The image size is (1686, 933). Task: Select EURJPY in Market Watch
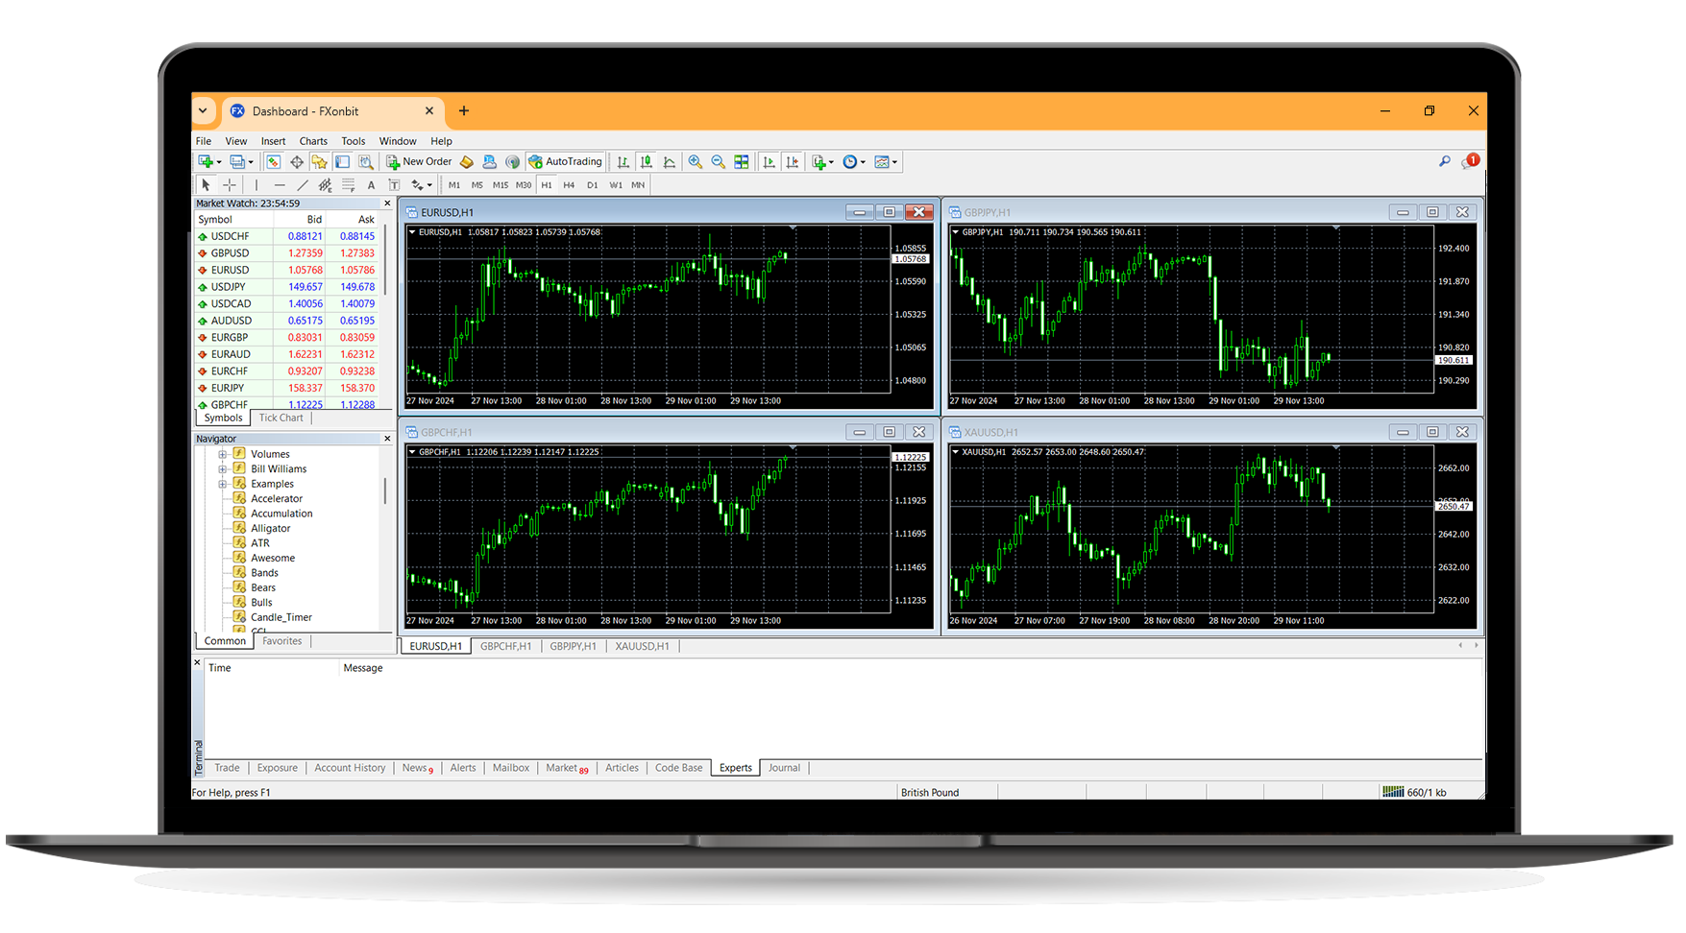(x=228, y=388)
